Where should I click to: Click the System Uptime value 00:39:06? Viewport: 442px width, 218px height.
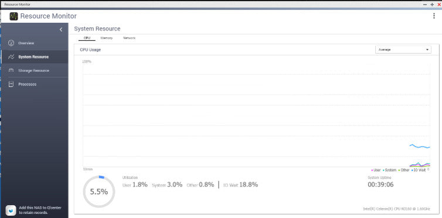point(380,185)
